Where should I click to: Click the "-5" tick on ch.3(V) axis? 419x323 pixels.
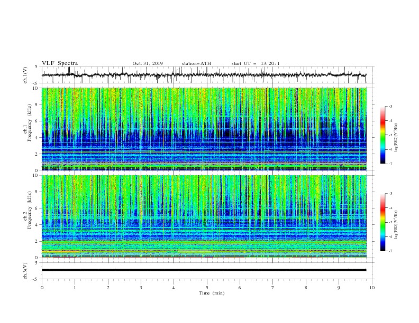tap(35, 279)
